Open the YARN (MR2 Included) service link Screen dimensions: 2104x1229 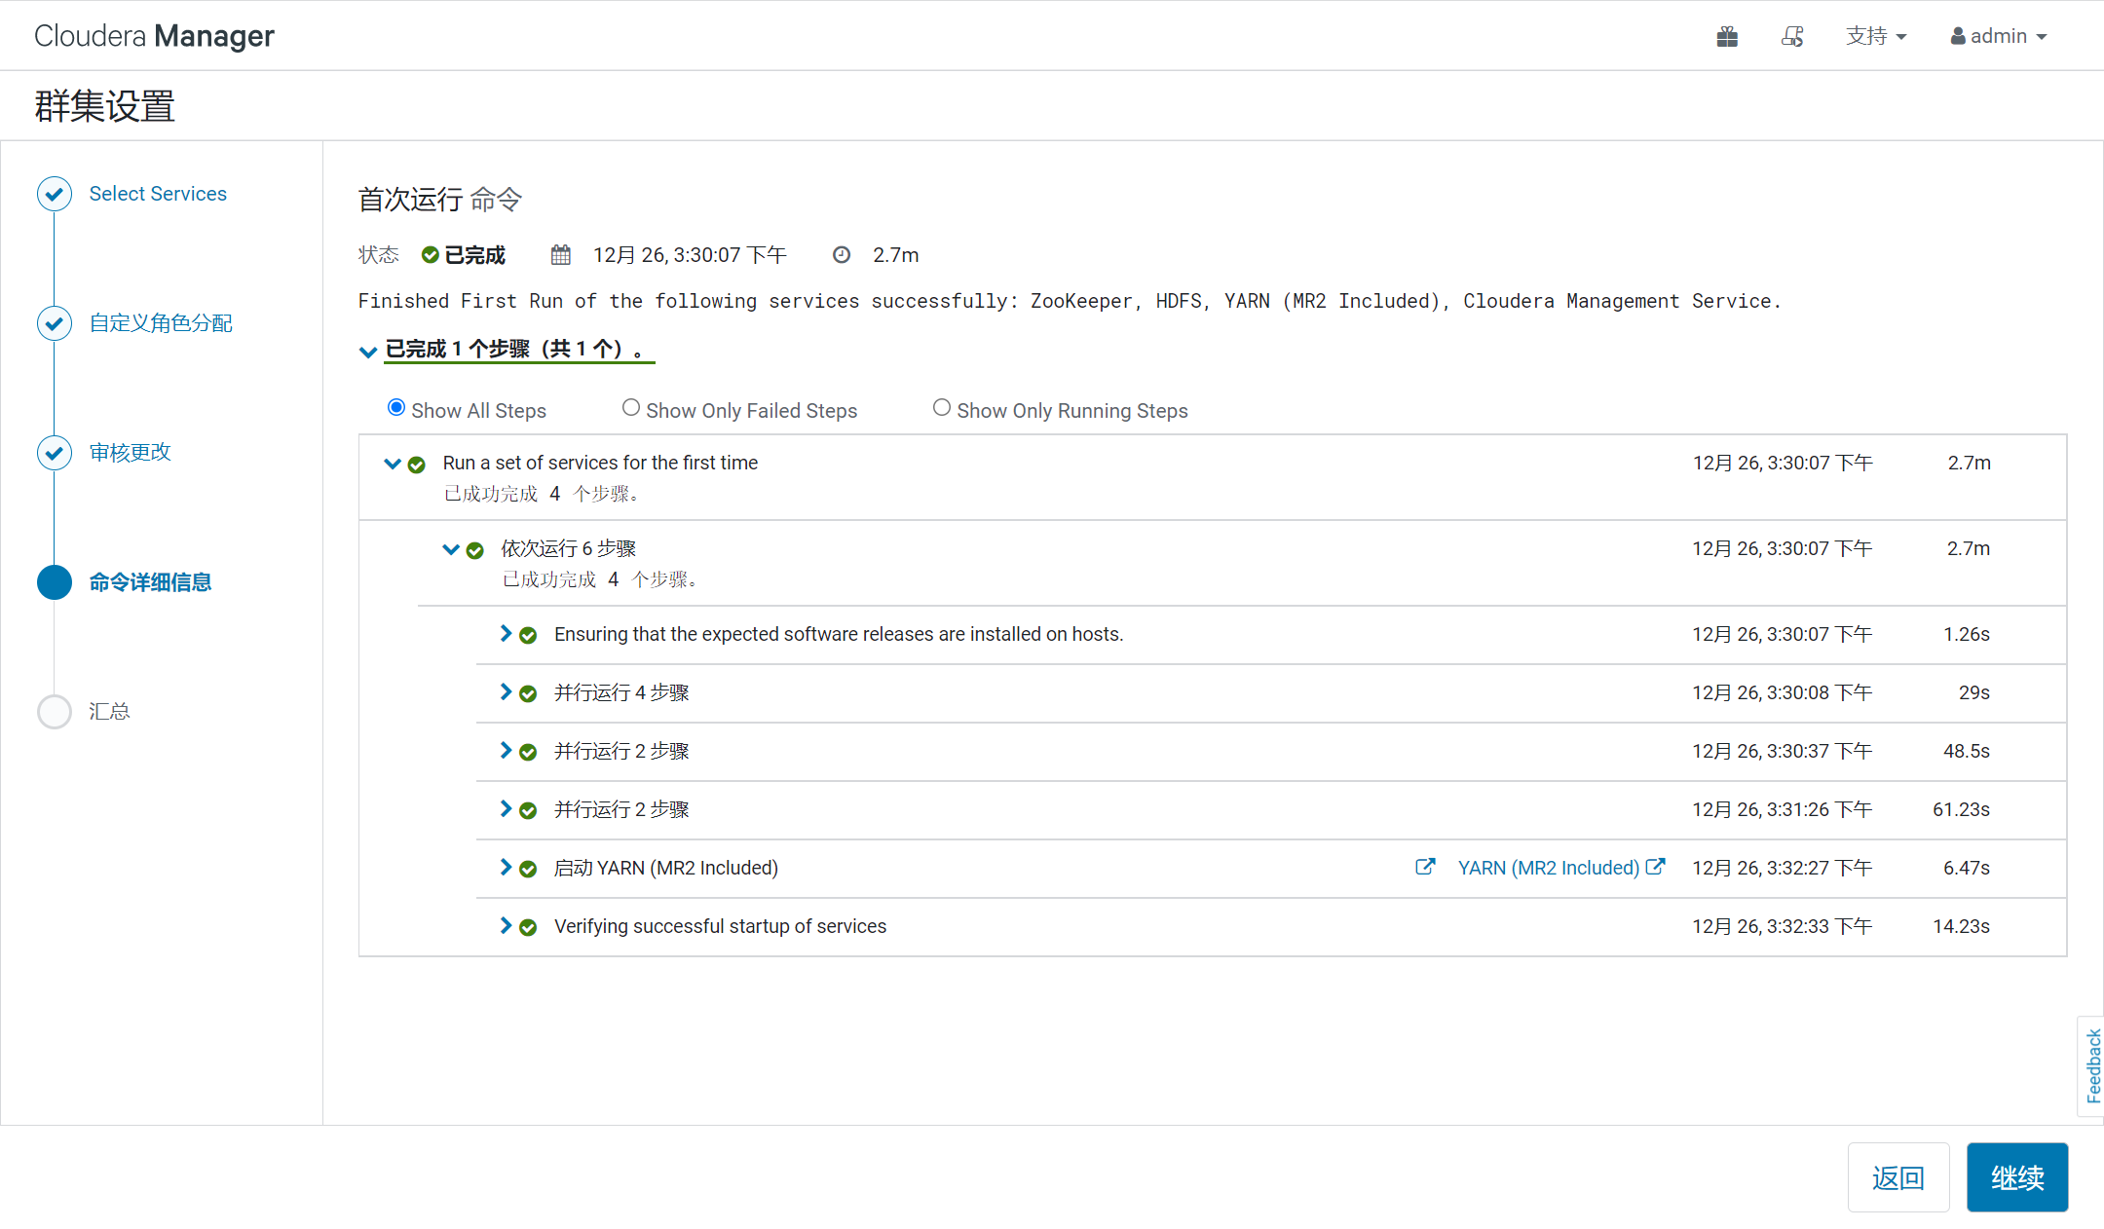tap(1548, 868)
